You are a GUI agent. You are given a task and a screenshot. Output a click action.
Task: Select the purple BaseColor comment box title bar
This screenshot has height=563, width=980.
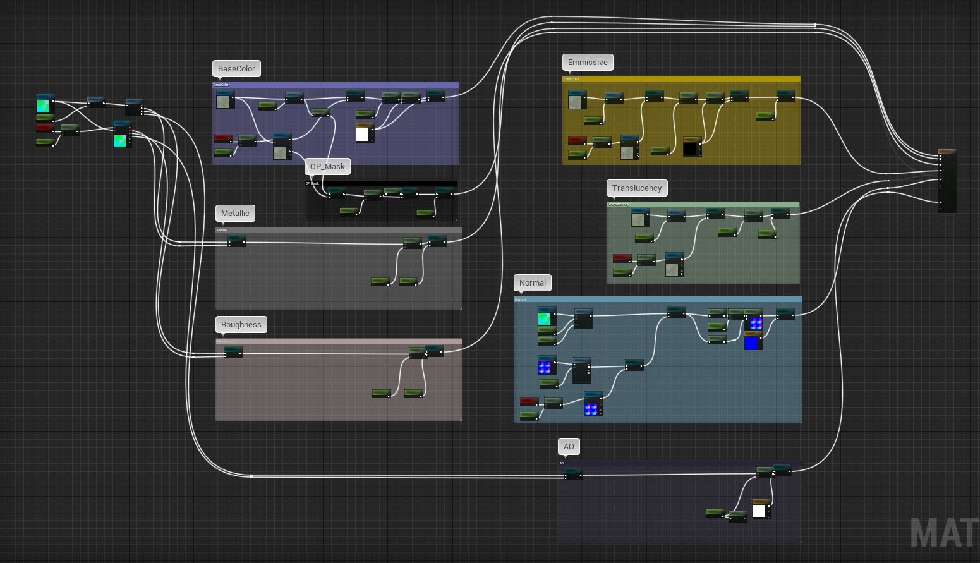click(336, 85)
